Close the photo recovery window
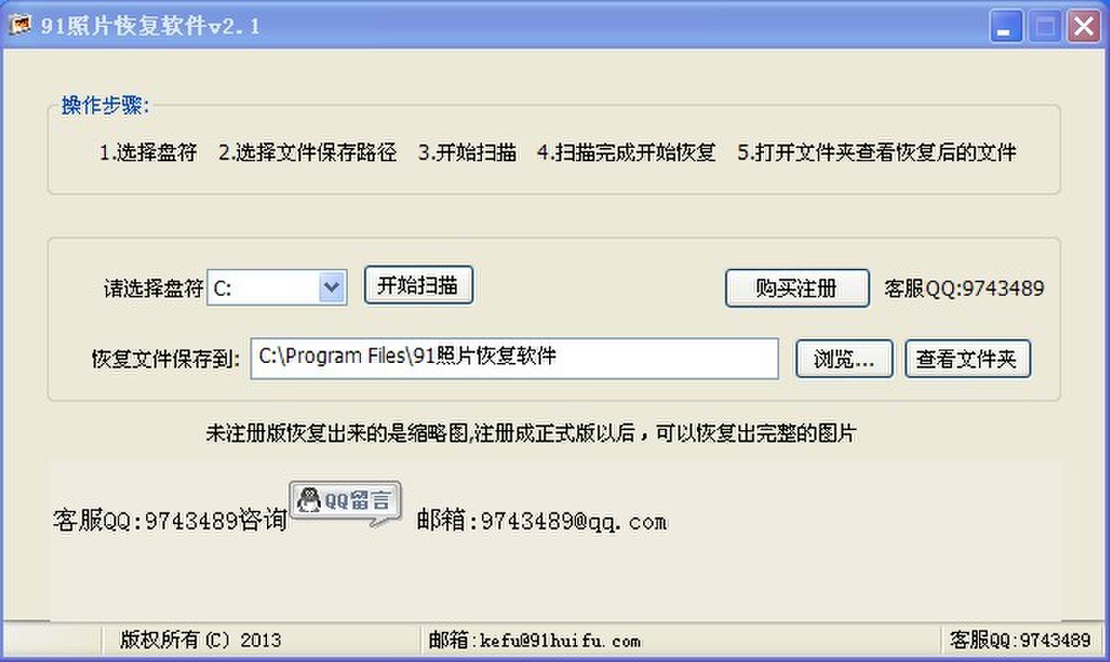 (1083, 27)
